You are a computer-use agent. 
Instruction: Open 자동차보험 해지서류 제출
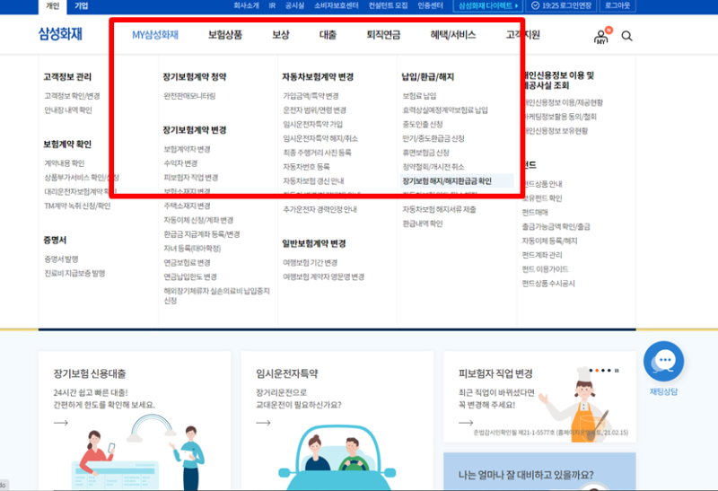pyautogui.click(x=439, y=209)
